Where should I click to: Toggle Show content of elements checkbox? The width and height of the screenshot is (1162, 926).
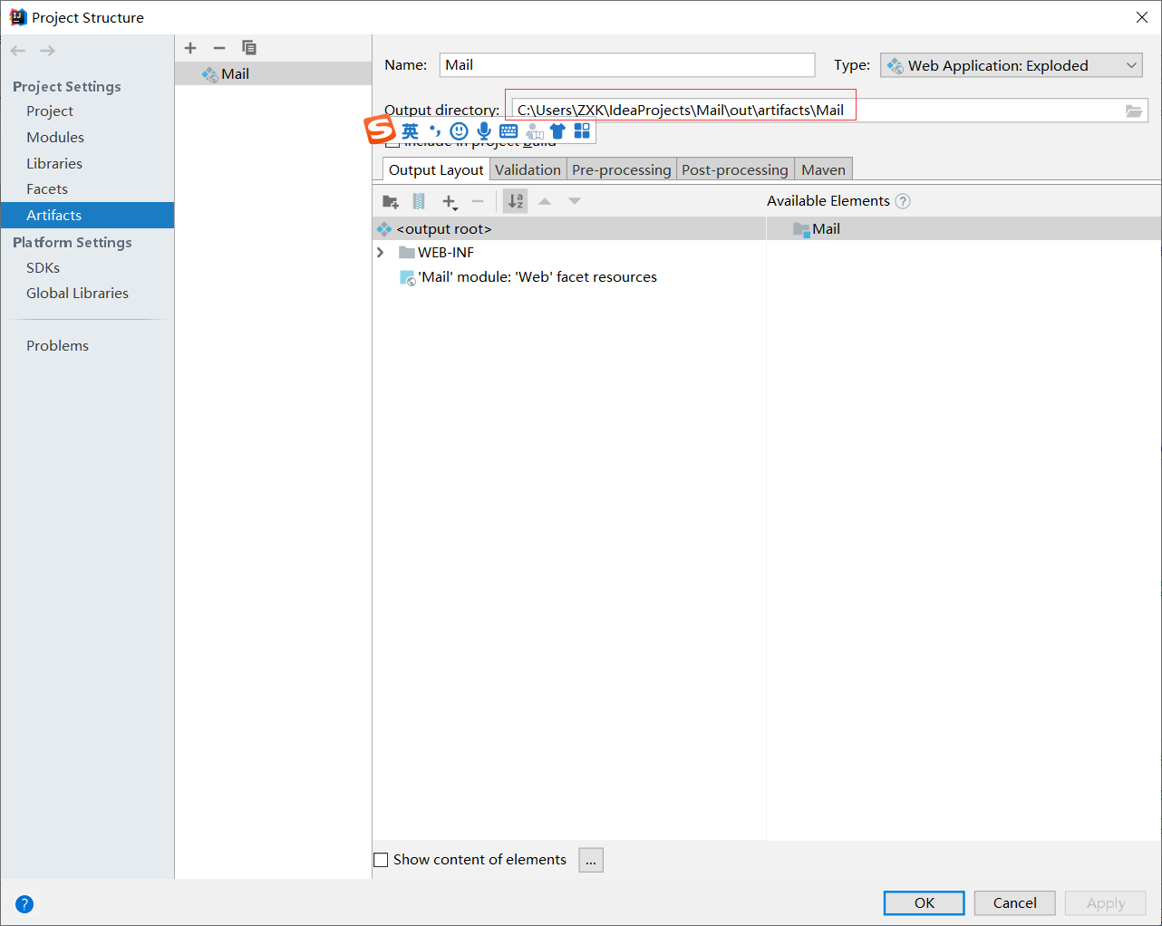(382, 860)
